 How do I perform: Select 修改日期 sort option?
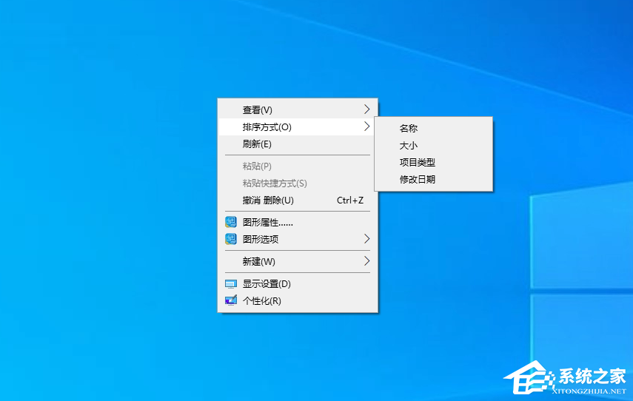pyautogui.click(x=418, y=179)
